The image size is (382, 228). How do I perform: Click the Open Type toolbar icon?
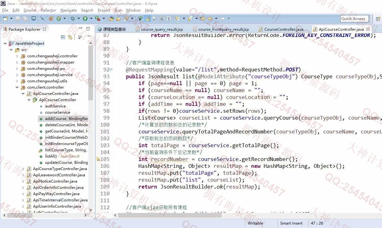coord(111,19)
